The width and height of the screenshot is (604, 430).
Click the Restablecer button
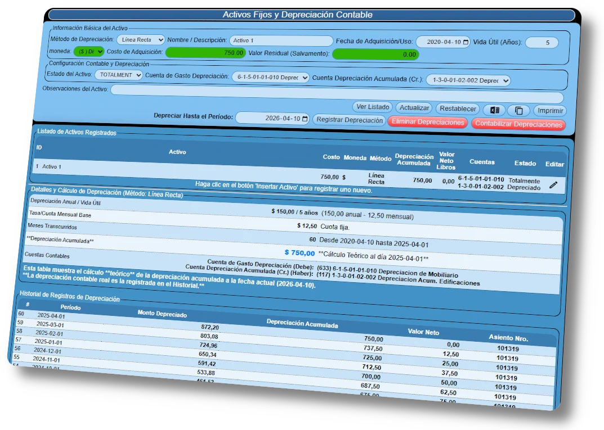click(458, 109)
